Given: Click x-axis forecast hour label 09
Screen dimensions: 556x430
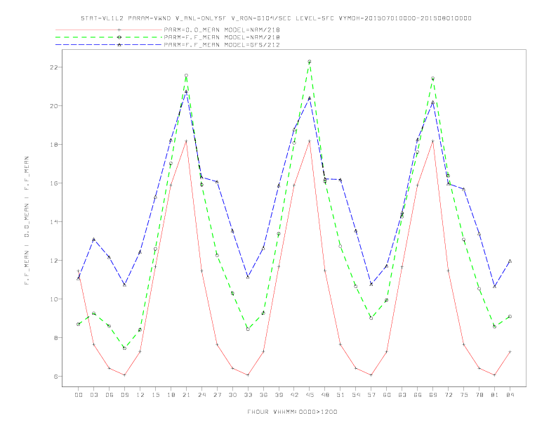Looking at the screenshot, I should click(x=124, y=395).
